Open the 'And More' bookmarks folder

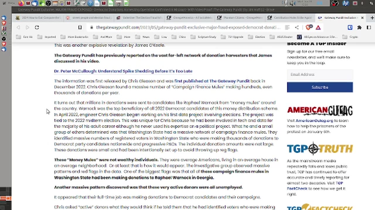103,37
